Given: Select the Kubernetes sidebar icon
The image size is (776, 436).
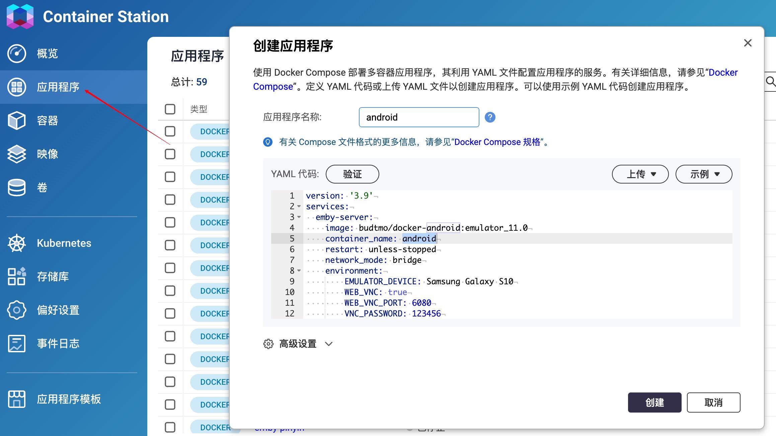Looking at the screenshot, I should click(16, 243).
